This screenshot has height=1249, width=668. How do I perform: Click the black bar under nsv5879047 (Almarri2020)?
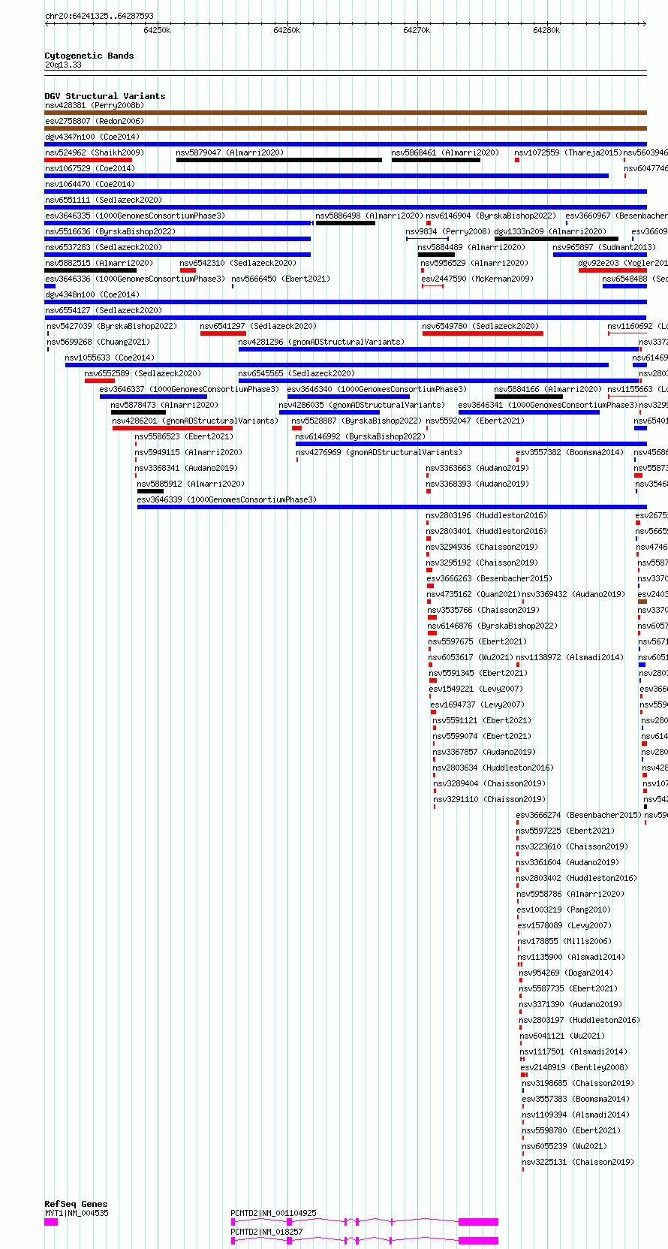pyautogui.click(x=278, y=160)
